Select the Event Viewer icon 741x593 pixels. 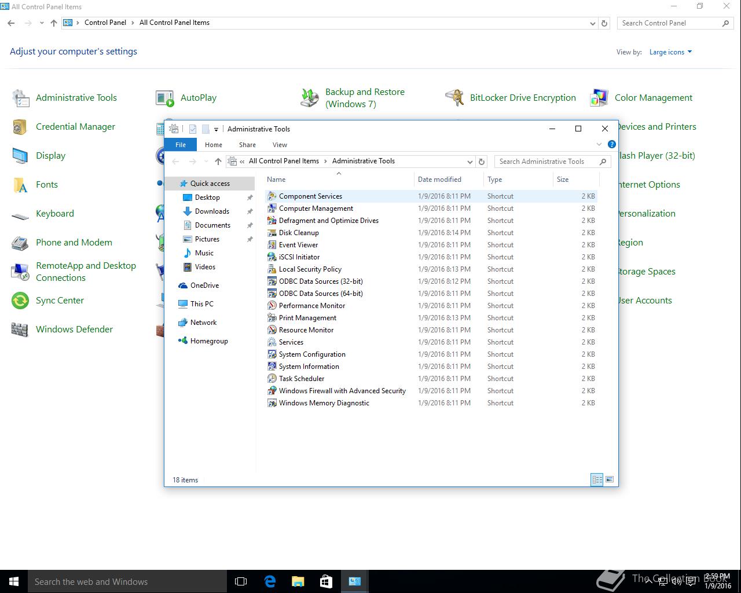272,245
